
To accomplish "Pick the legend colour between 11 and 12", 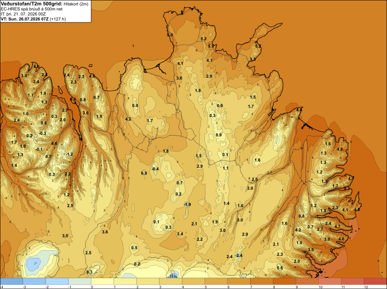I will pos(353,281).
